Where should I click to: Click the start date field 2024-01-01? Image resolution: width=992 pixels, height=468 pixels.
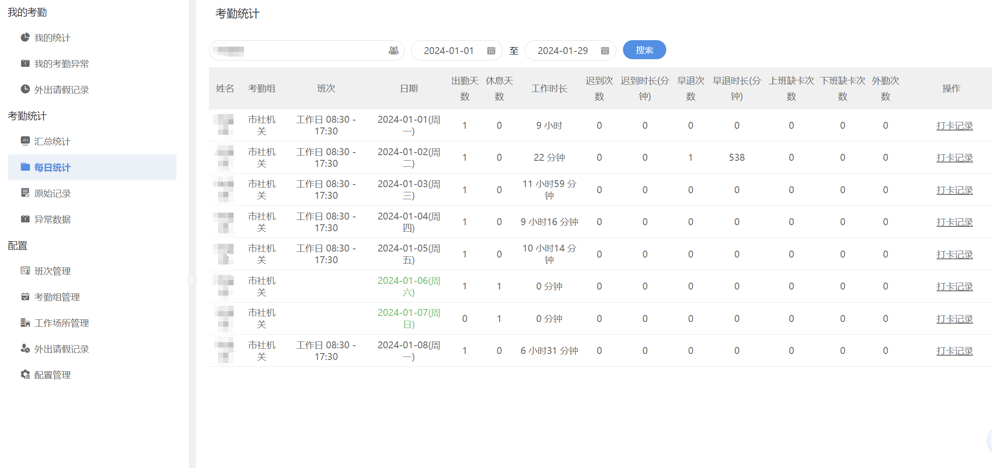pyautogui.click(x=449, y=51)
